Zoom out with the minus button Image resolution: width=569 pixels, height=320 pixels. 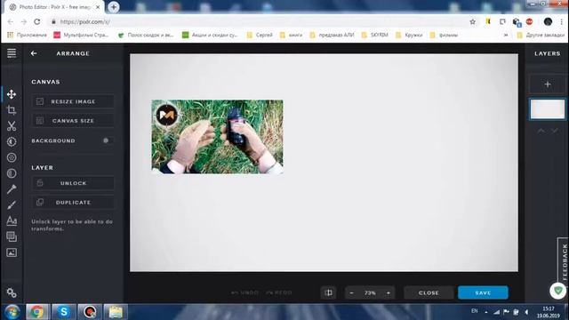(351, 292)
